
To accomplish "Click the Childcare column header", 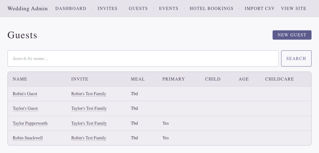I will pos(279,79).
